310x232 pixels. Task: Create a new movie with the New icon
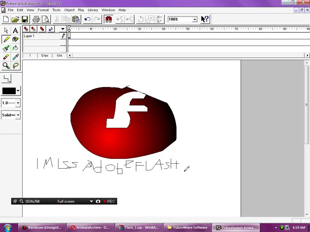click(x=6, y=19)
